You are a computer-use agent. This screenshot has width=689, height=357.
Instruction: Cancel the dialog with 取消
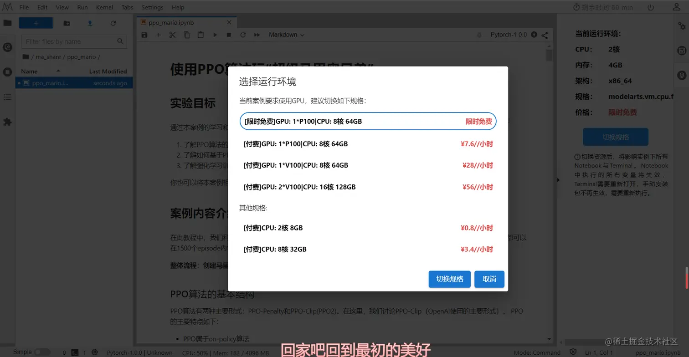click(x=489, y=279)
